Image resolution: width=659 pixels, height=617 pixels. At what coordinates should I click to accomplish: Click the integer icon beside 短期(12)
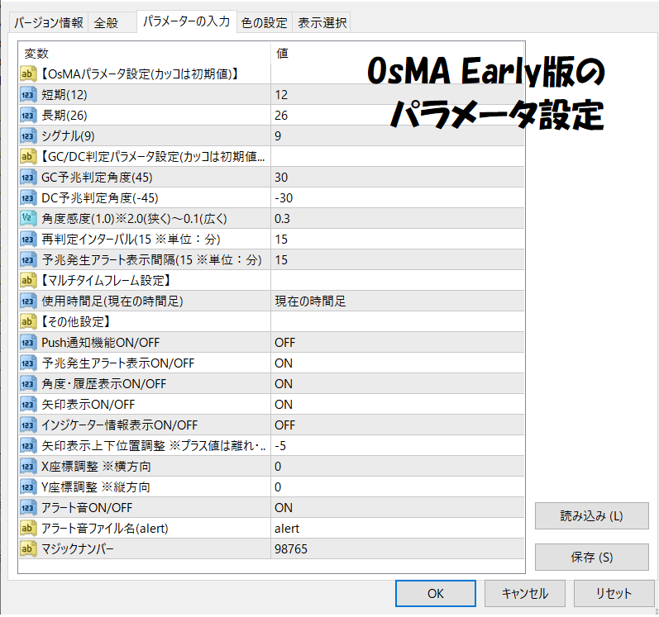click(x=28, y=95)
